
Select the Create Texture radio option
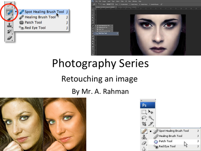pos(133,4)
